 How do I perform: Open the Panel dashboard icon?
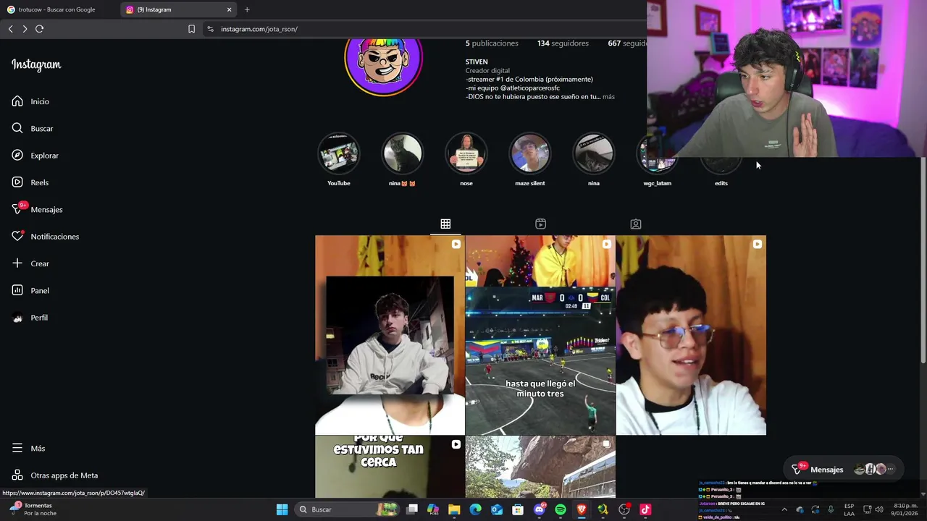(17, 290)
